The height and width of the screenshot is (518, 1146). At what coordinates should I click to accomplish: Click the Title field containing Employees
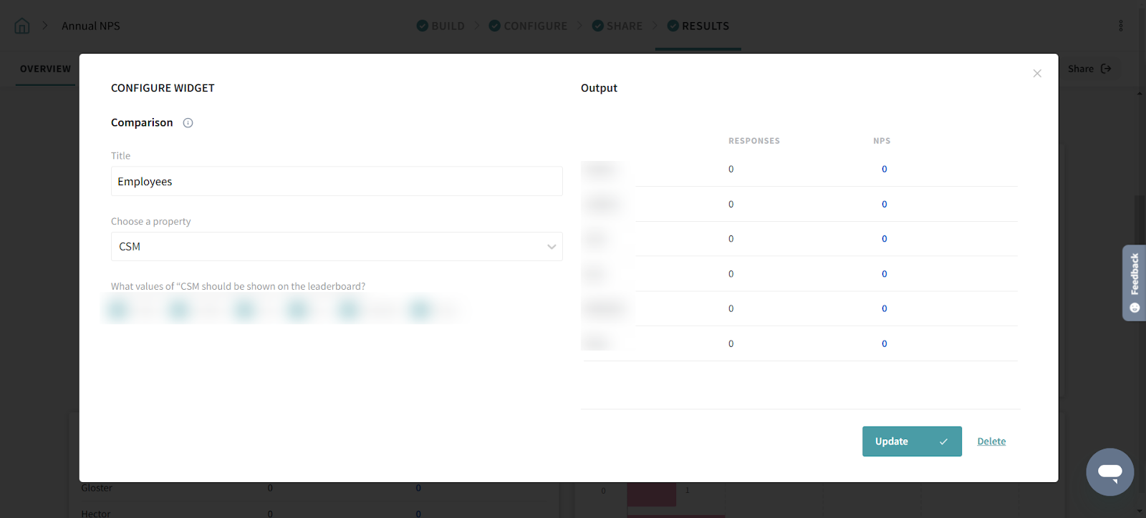(337, 182)
